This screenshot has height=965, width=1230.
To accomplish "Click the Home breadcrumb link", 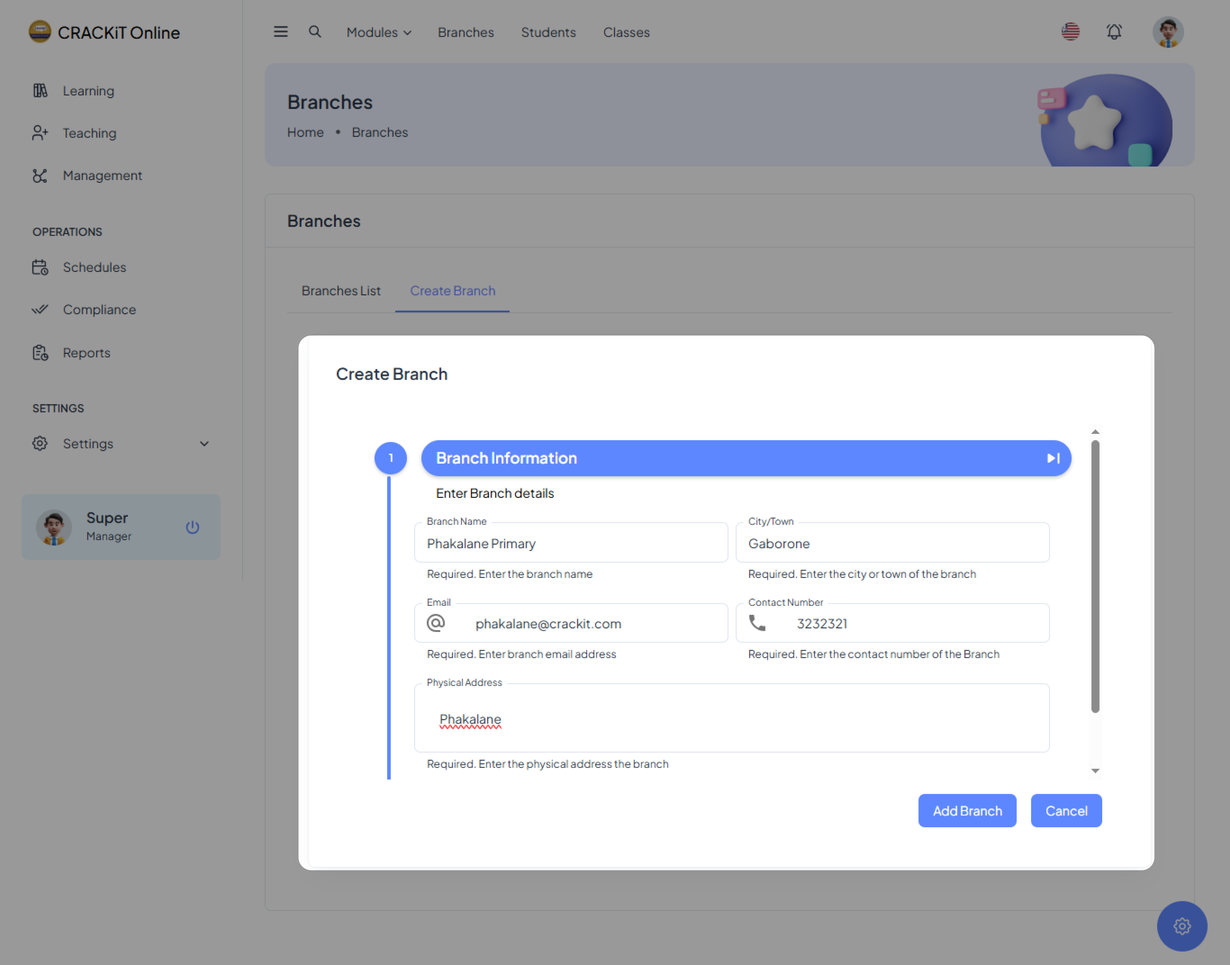I will coord(305,132).
